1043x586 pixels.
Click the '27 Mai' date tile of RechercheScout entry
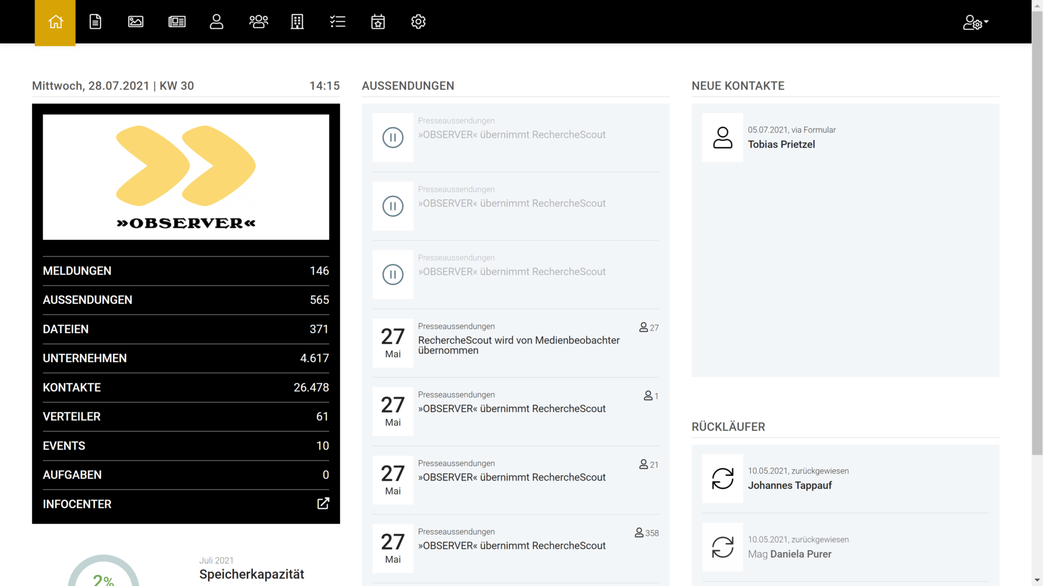click(393, 343)
